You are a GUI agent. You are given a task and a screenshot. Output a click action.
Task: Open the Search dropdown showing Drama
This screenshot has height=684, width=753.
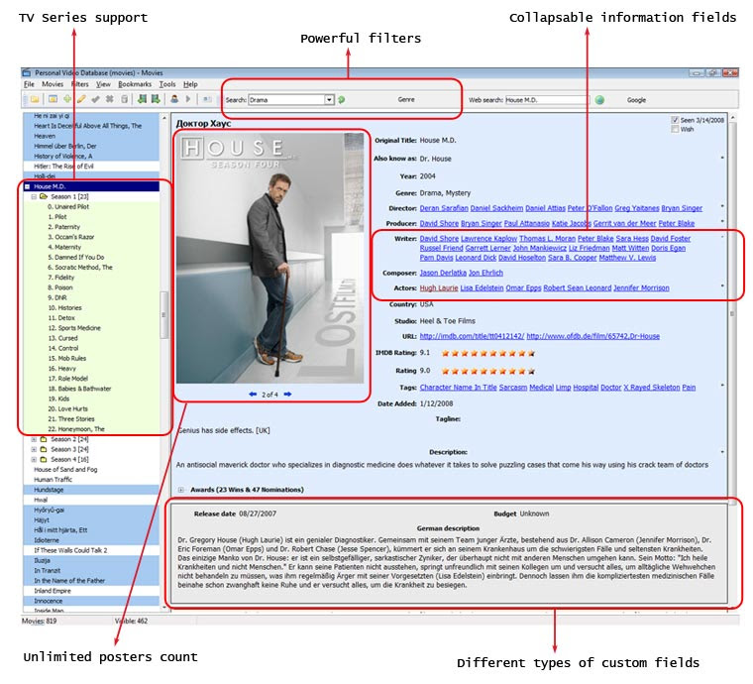coord(329,100)
